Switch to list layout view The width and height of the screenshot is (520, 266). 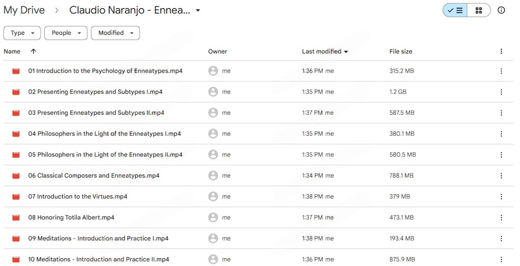pos(455,11)
